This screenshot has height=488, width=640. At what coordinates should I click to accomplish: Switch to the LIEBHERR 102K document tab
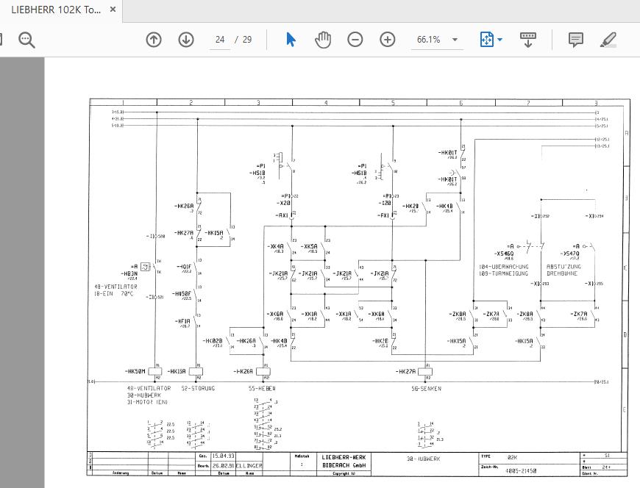pyautogui.click(x=55, y=10)
